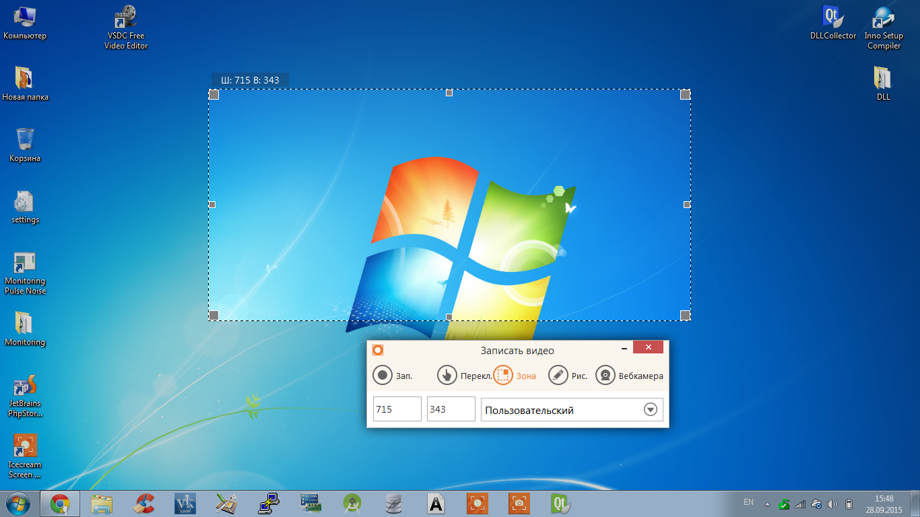920x517 pixels.
Task: Click the Ш: 715 В: 343 size label
Action: pos(250,80)
